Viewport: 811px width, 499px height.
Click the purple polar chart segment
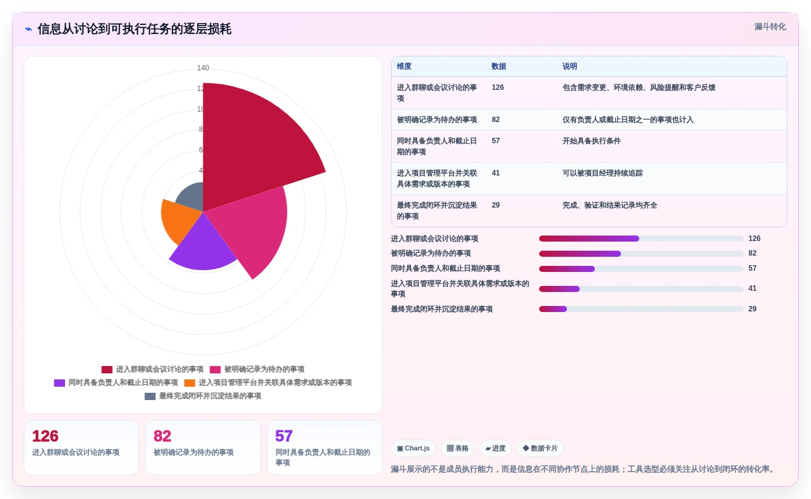pyautogui.click(x=203, y=246)
